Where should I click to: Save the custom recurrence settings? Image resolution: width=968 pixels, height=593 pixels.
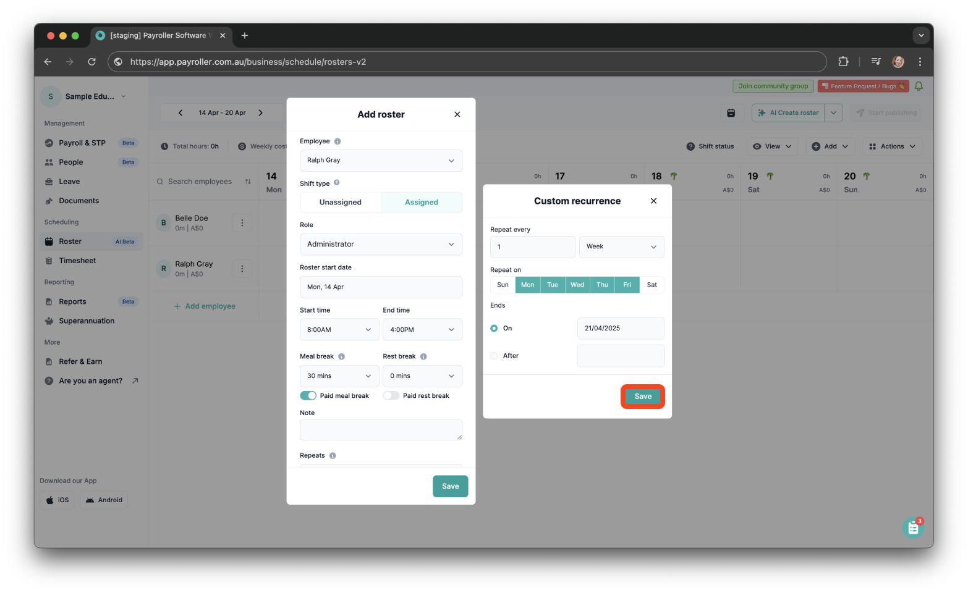click(x=642, y=396)
